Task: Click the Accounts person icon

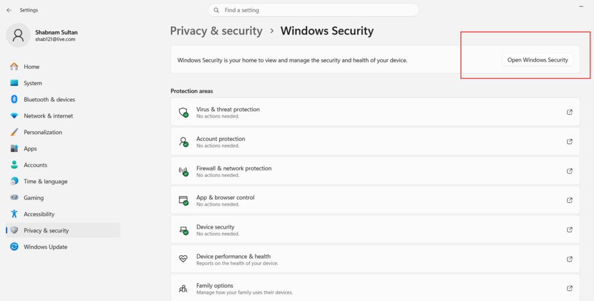Action: point(14,165)
